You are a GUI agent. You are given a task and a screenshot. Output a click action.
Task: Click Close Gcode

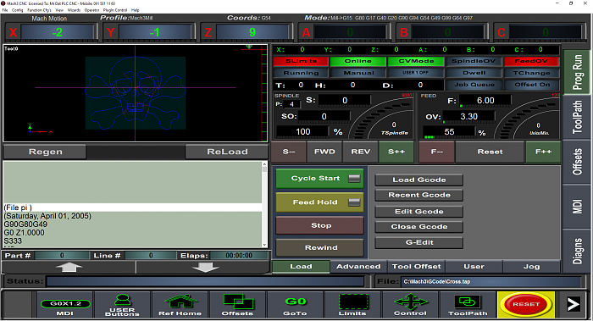click(419, 226)
